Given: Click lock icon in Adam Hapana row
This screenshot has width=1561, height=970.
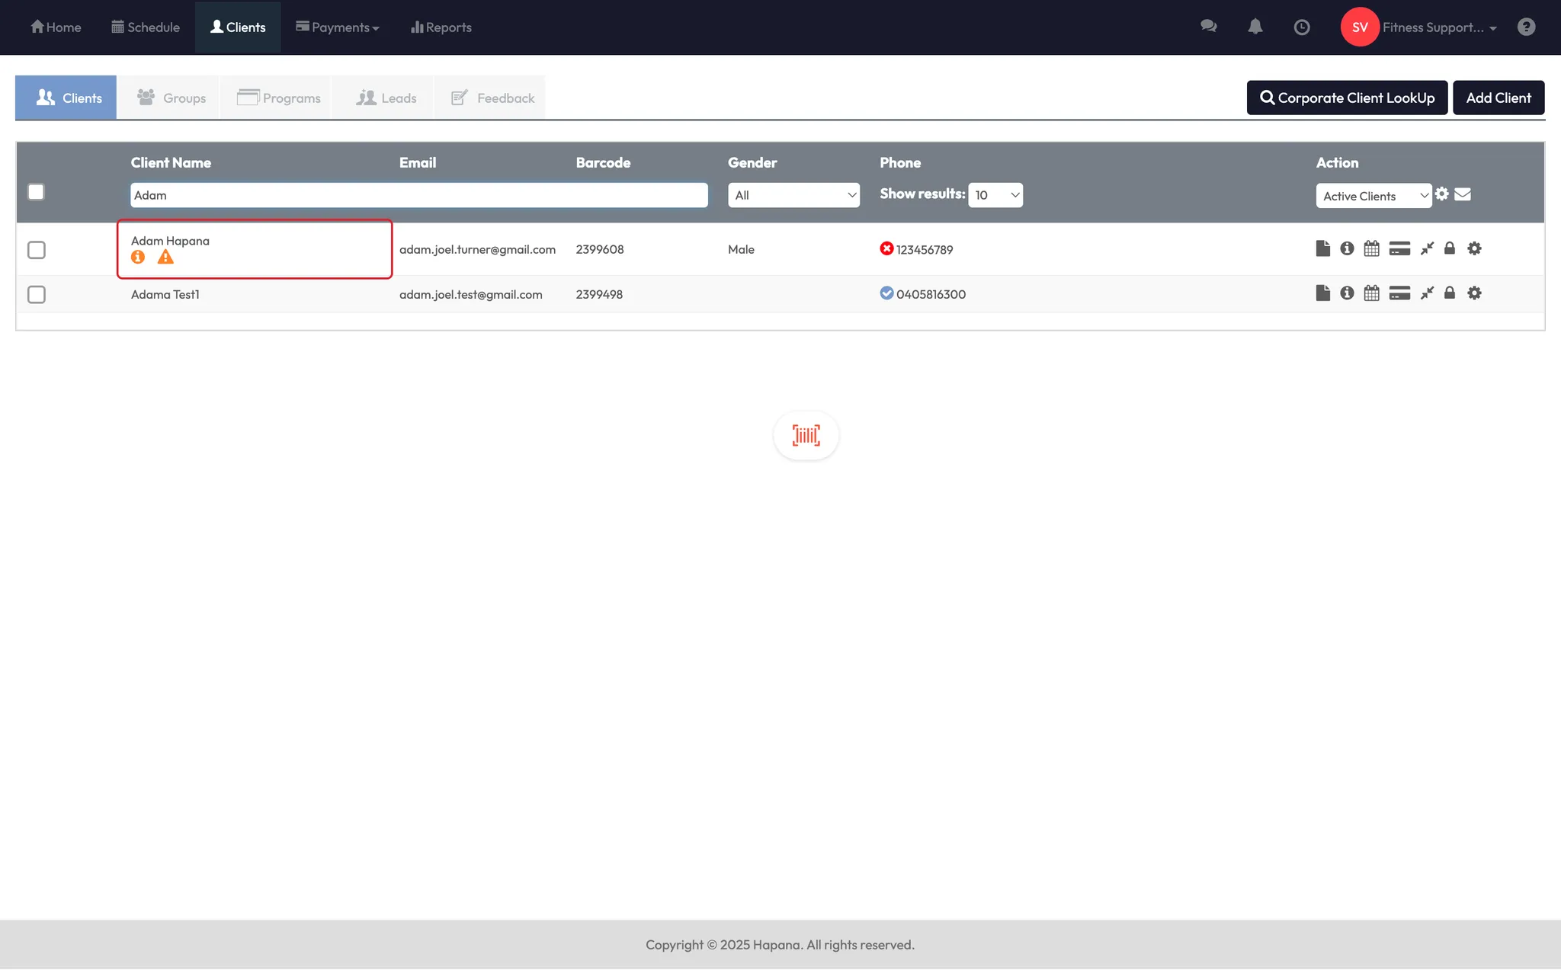Looking at the screenshot, I should coord(1450,248).
